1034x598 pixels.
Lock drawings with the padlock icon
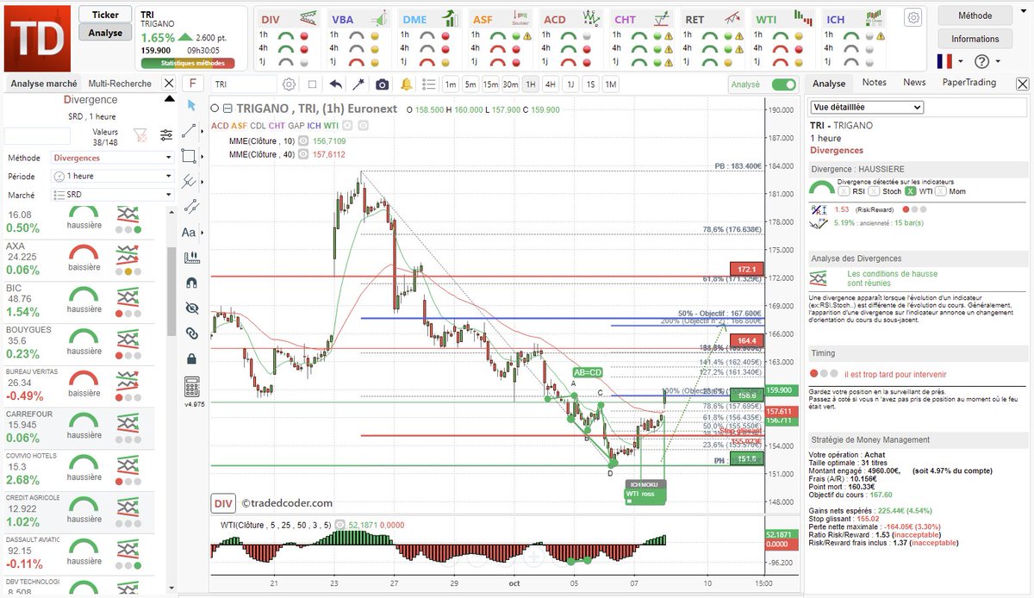(191, 358)
